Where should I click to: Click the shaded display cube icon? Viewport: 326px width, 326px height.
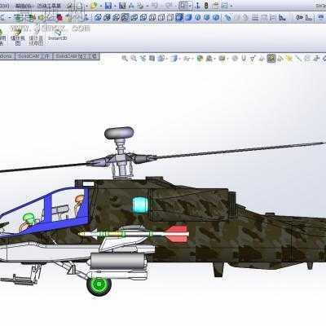(188, 18)
